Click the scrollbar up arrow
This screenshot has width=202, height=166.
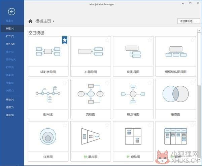199,31
